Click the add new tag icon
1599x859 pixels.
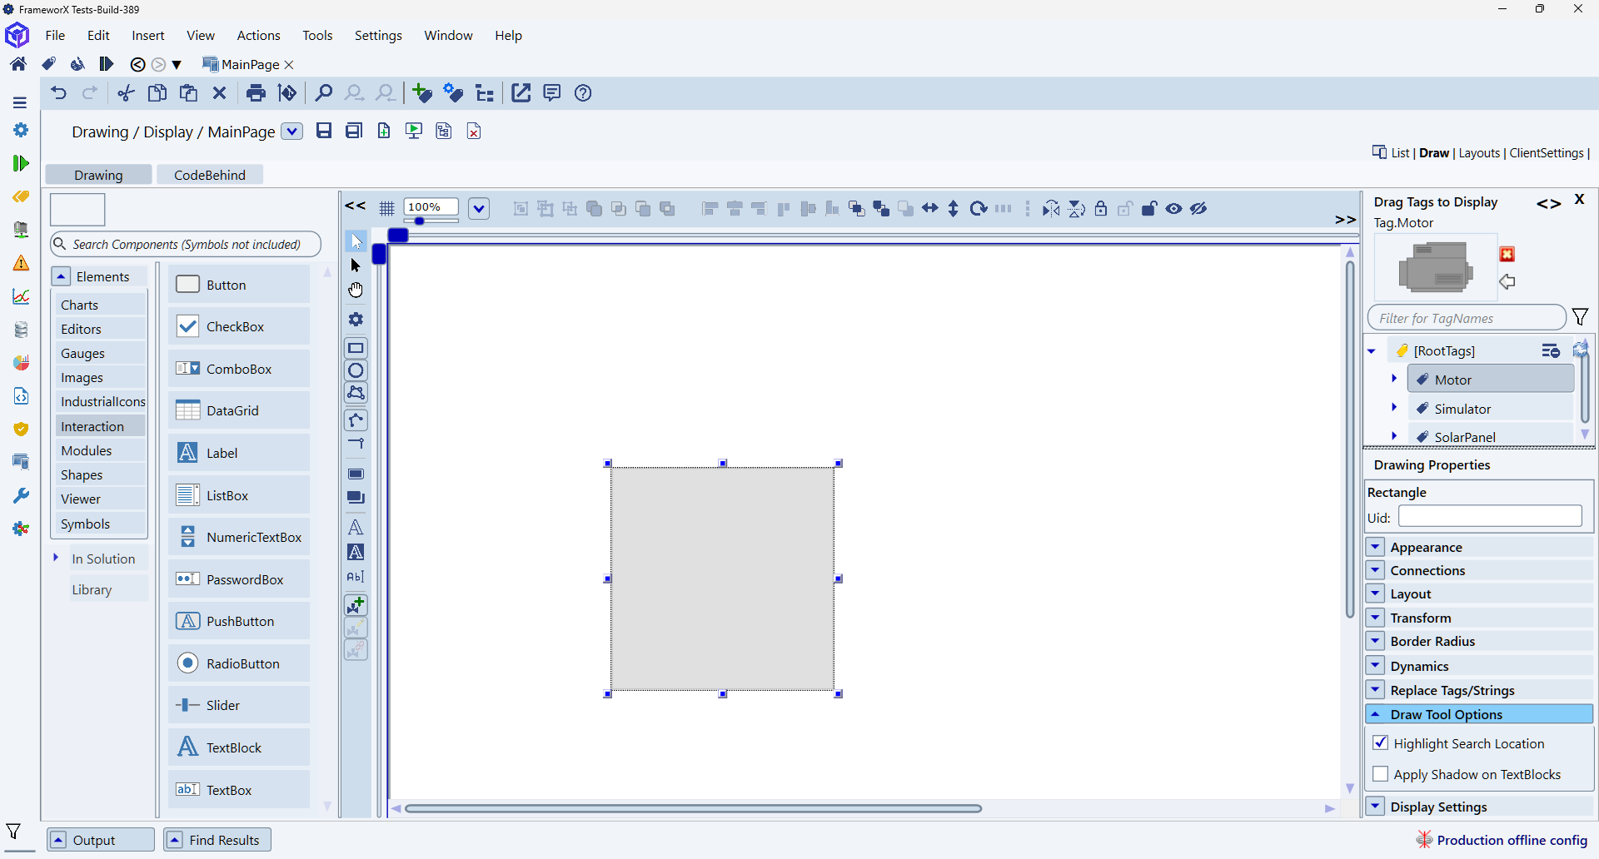pos(422,93)
